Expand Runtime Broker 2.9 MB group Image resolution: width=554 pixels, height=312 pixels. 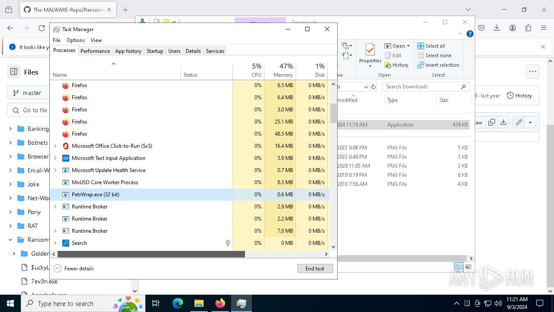point(55,207)
